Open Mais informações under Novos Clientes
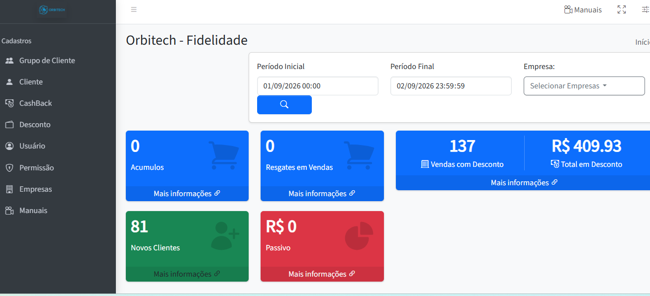650x296 pixels. click(x=187, y=274)
